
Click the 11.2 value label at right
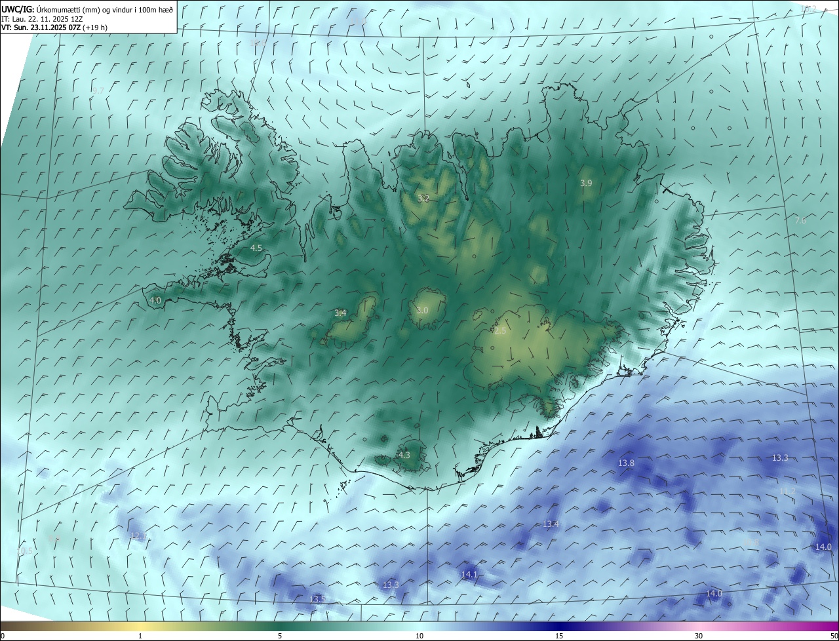(787, 492)
